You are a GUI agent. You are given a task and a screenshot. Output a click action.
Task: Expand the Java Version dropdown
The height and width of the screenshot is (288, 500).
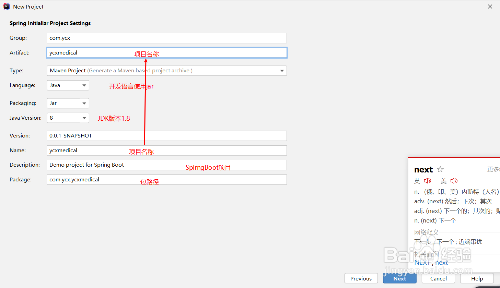(x=84, y=118)
